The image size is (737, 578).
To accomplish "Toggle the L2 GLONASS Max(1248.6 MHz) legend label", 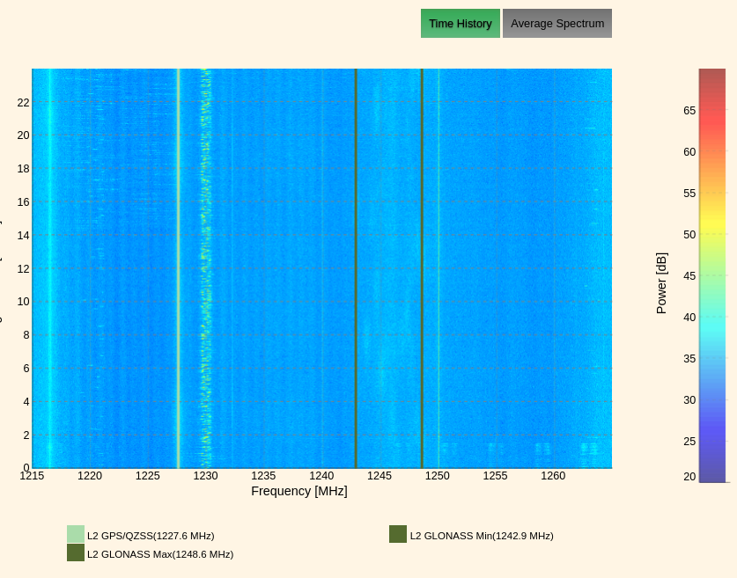I will [160, 554].
